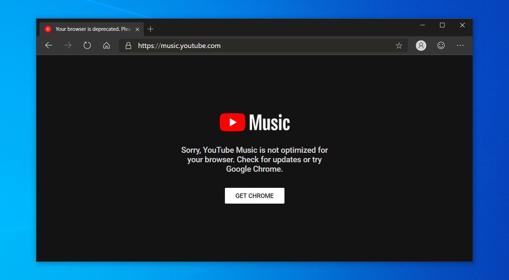Send feedback with the smiley icon
The width and height of the screenshot is (509, 280).
coord(441,46)
